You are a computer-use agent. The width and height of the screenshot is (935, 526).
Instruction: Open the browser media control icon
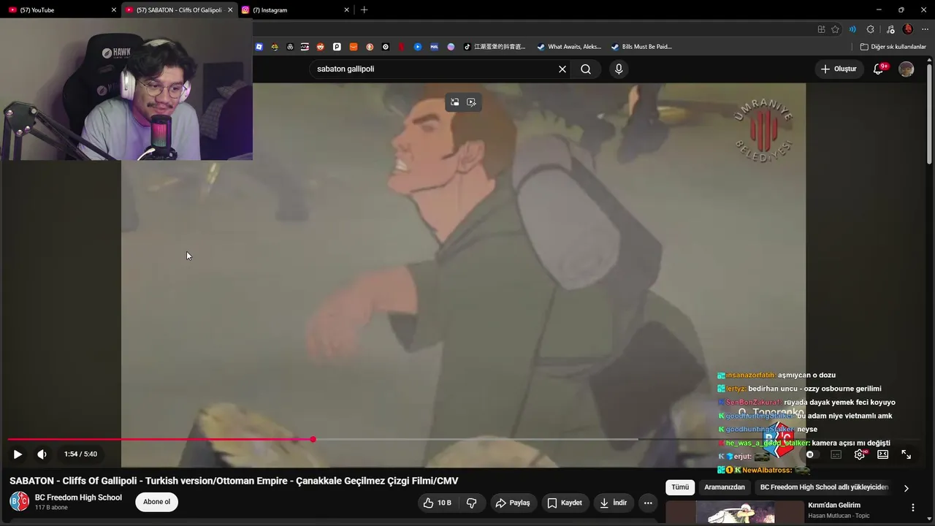point(889,29)
